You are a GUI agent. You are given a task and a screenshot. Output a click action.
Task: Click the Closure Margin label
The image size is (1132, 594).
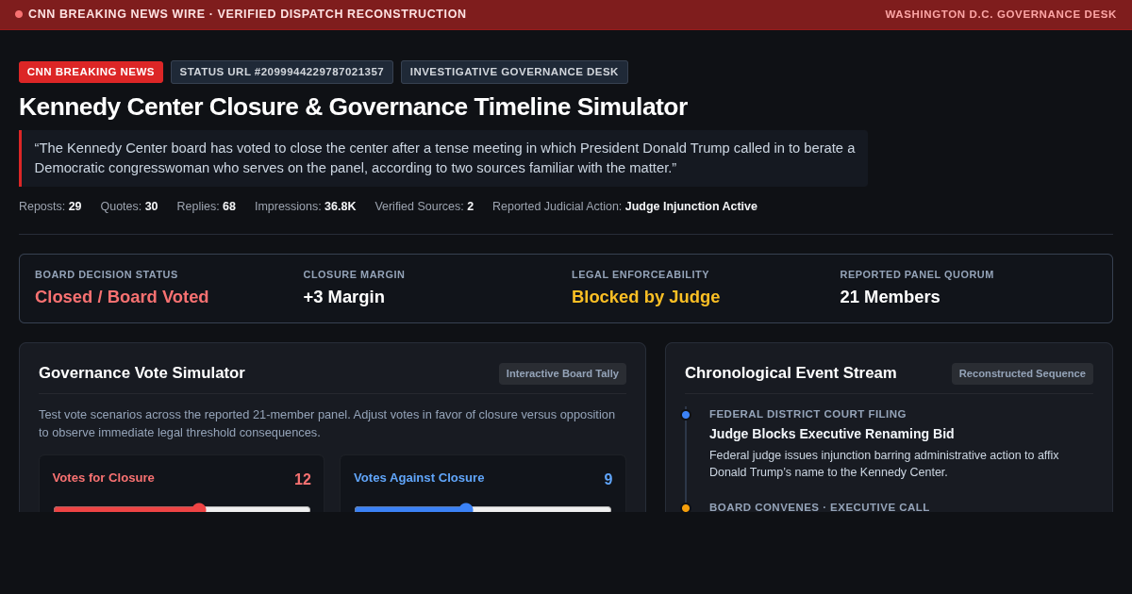(354, 274)
